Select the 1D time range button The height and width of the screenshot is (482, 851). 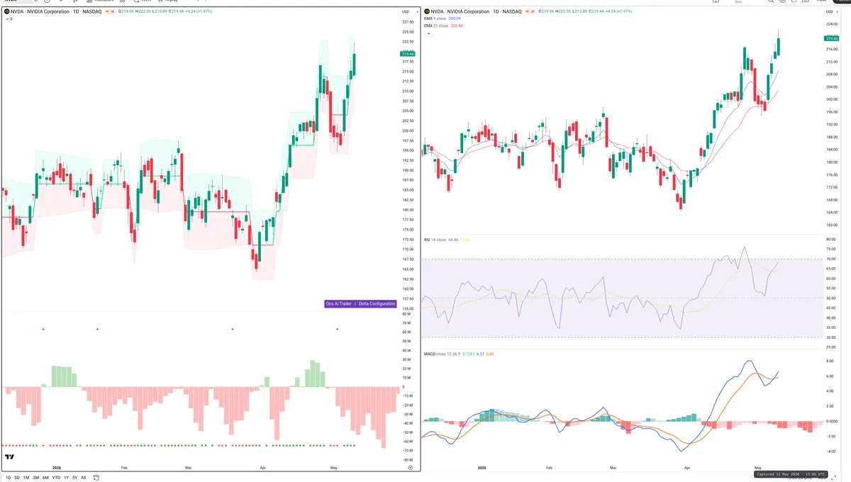pos(8,478)
